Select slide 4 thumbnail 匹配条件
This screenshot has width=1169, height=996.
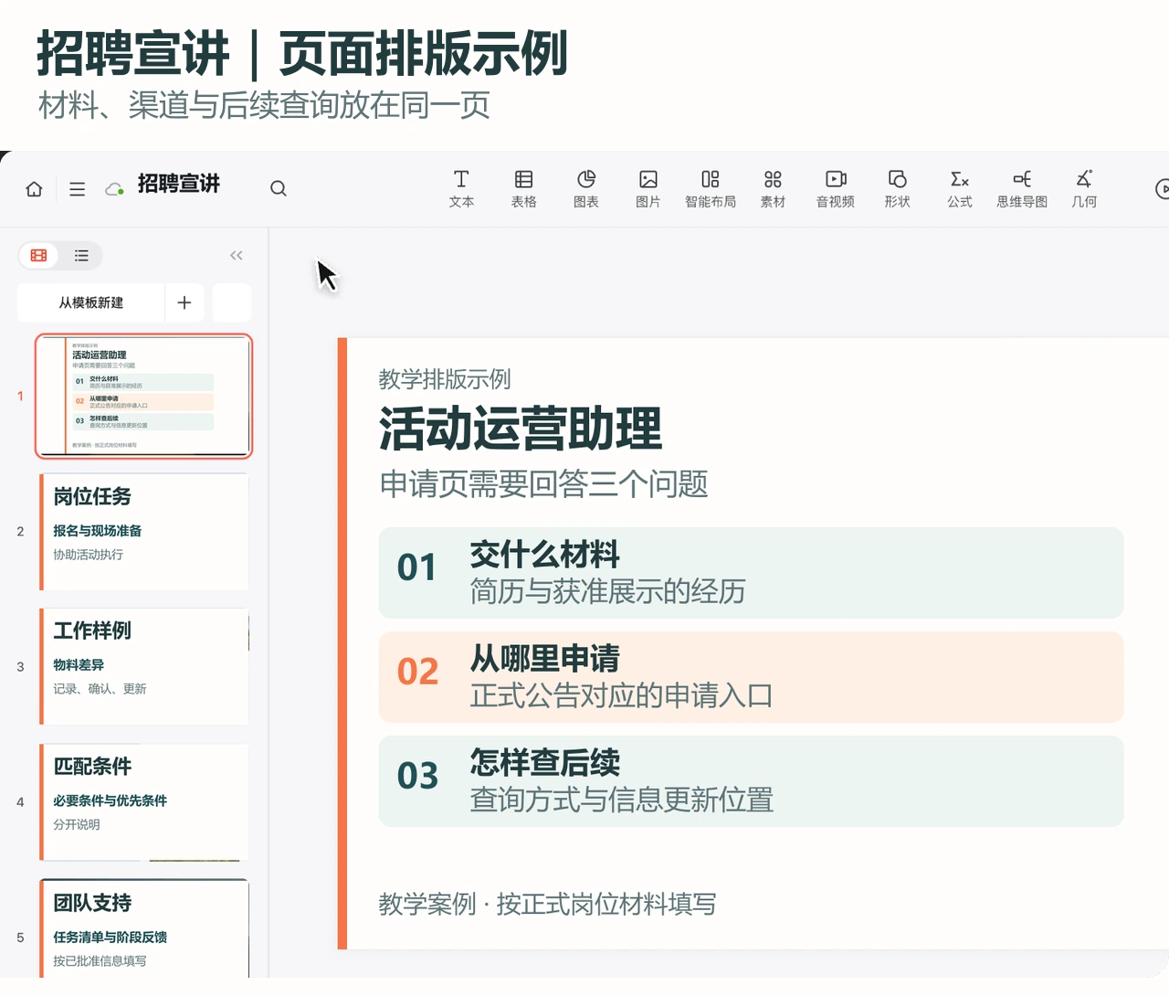(143, 802)
